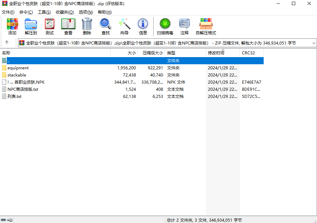Select the 各职业皮肤.NPK file name
317x223 pixels.
coord(26,82)
